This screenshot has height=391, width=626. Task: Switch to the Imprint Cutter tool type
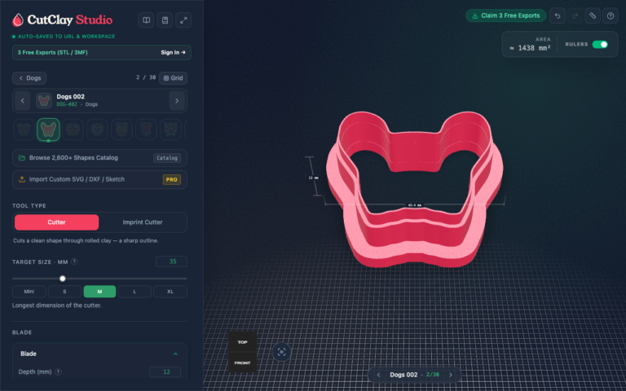[x=143, y=222]
